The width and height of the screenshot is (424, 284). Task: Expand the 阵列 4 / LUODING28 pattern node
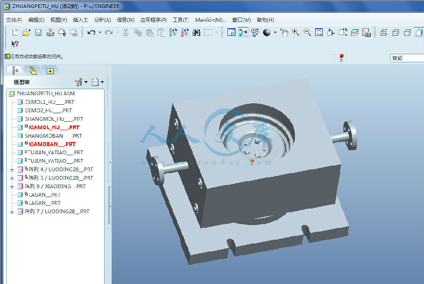point(12,170)
